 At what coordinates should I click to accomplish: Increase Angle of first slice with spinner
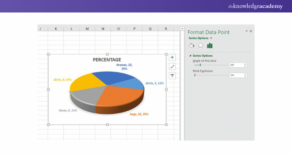[x=245, y=64]
